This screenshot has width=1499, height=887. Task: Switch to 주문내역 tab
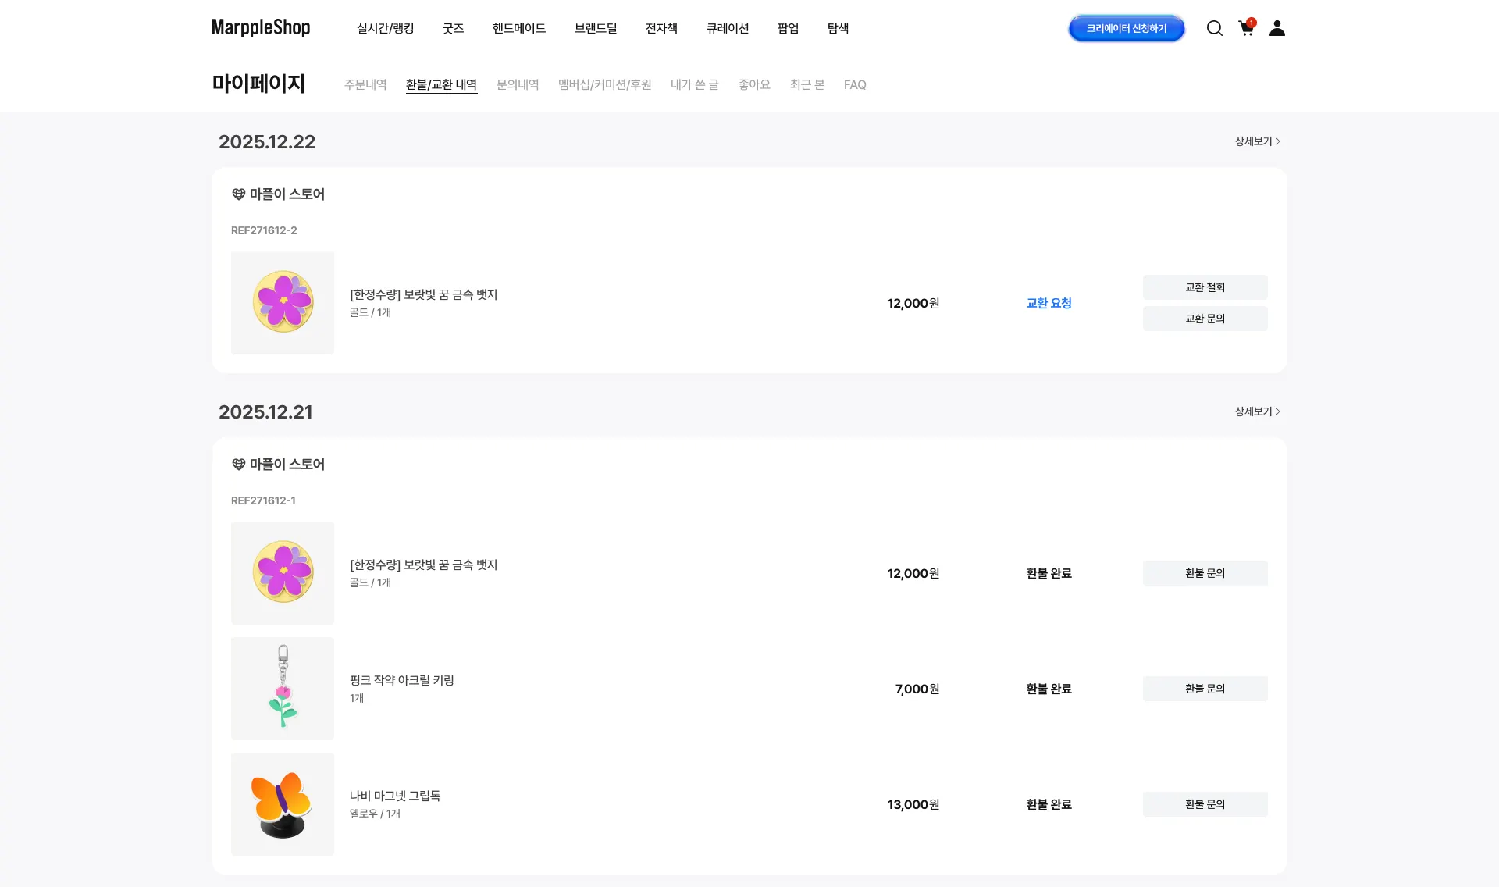[365, 84]
